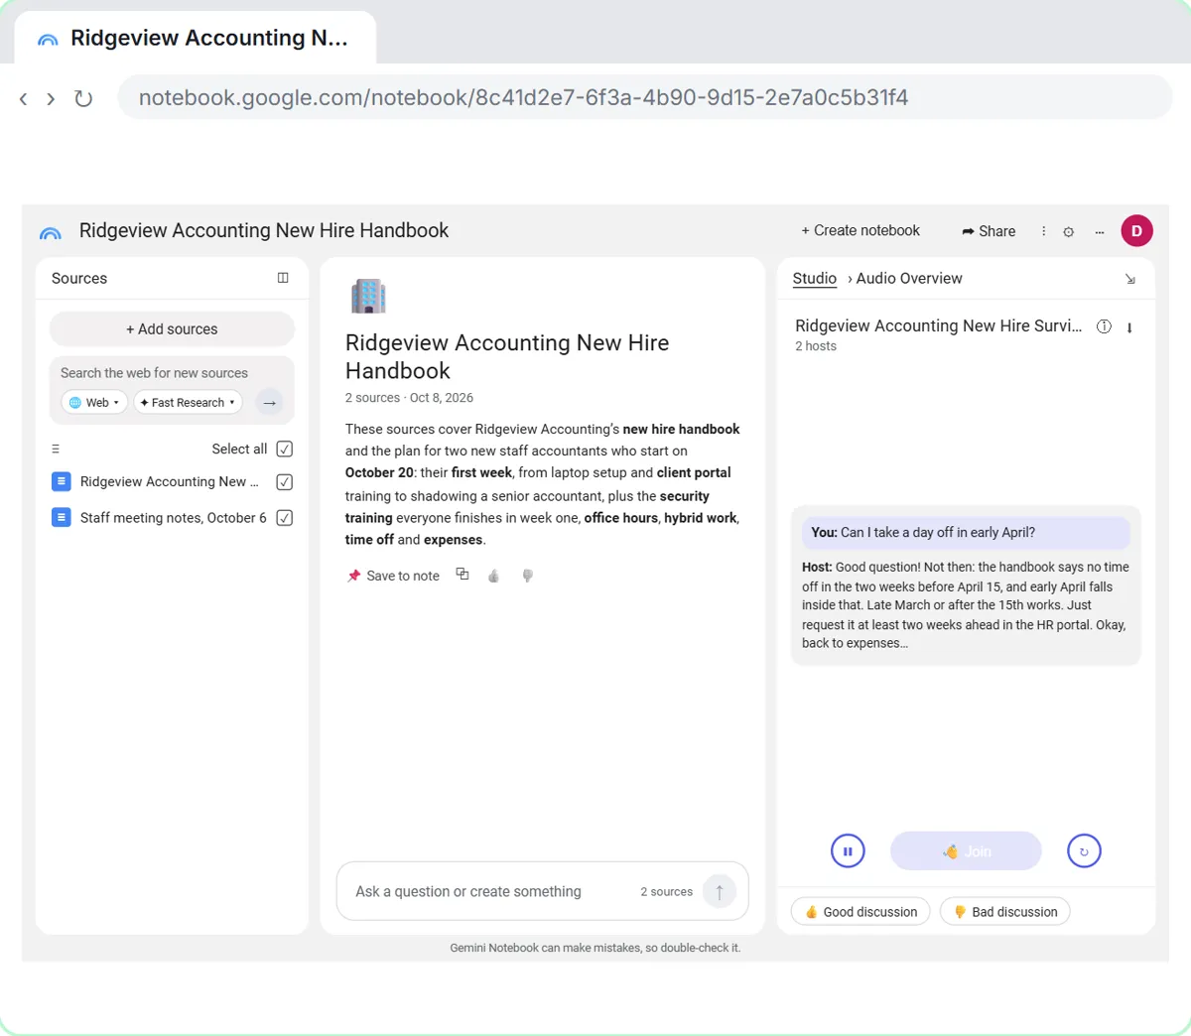Toggle the Select all checkbox
The width and height of the screenshot is (1191, 1036).
coord(284,449)
